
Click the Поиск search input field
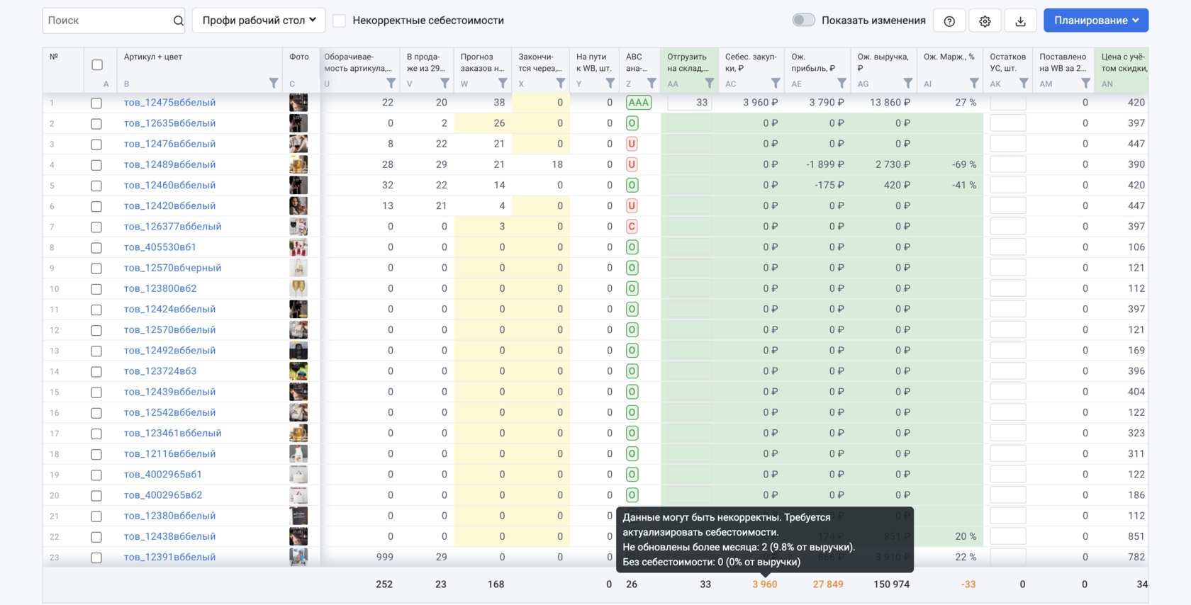tap(106, 21)
